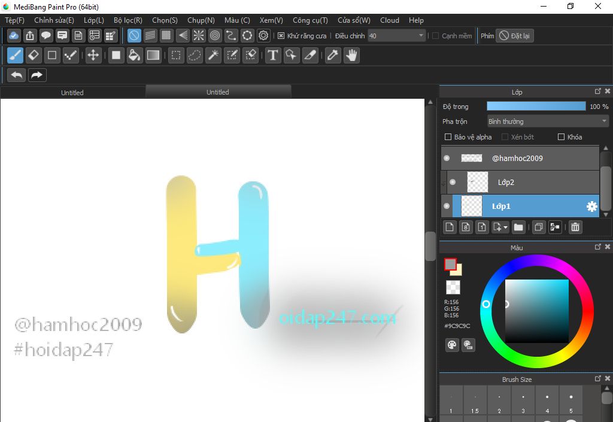Enable Bảo vệ alpha checkbox
Image resolution: width=613 pixels, height=422 pixels.
click(x=448, y=136)
